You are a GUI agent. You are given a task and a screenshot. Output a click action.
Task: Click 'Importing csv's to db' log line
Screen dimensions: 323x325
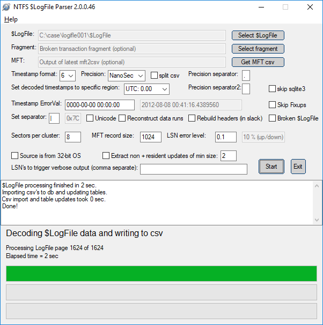(x=54, y=192)
